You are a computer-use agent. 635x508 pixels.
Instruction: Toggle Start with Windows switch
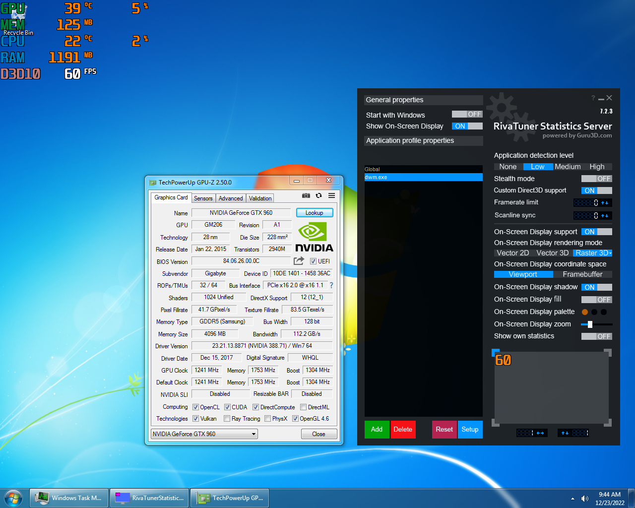click(x=467, y=115)
